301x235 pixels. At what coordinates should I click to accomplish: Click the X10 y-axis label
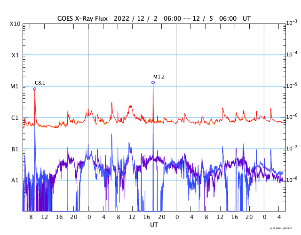[15, 24]
